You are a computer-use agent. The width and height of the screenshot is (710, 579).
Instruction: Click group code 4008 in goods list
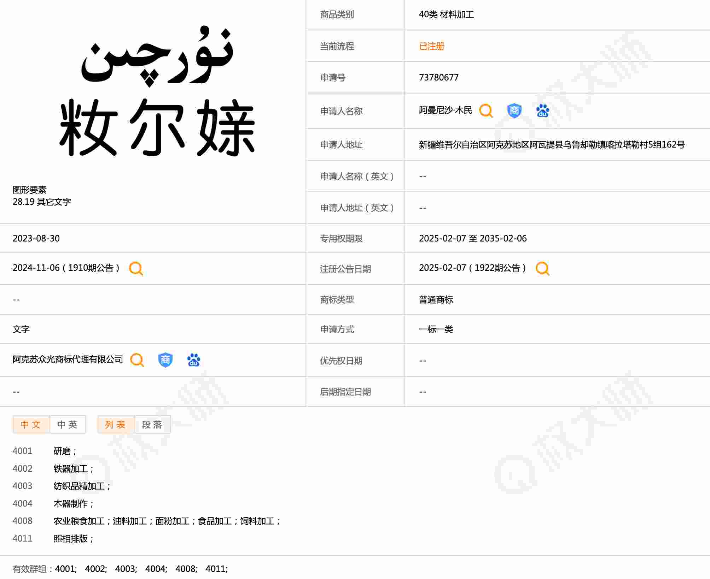coord(22,521)
